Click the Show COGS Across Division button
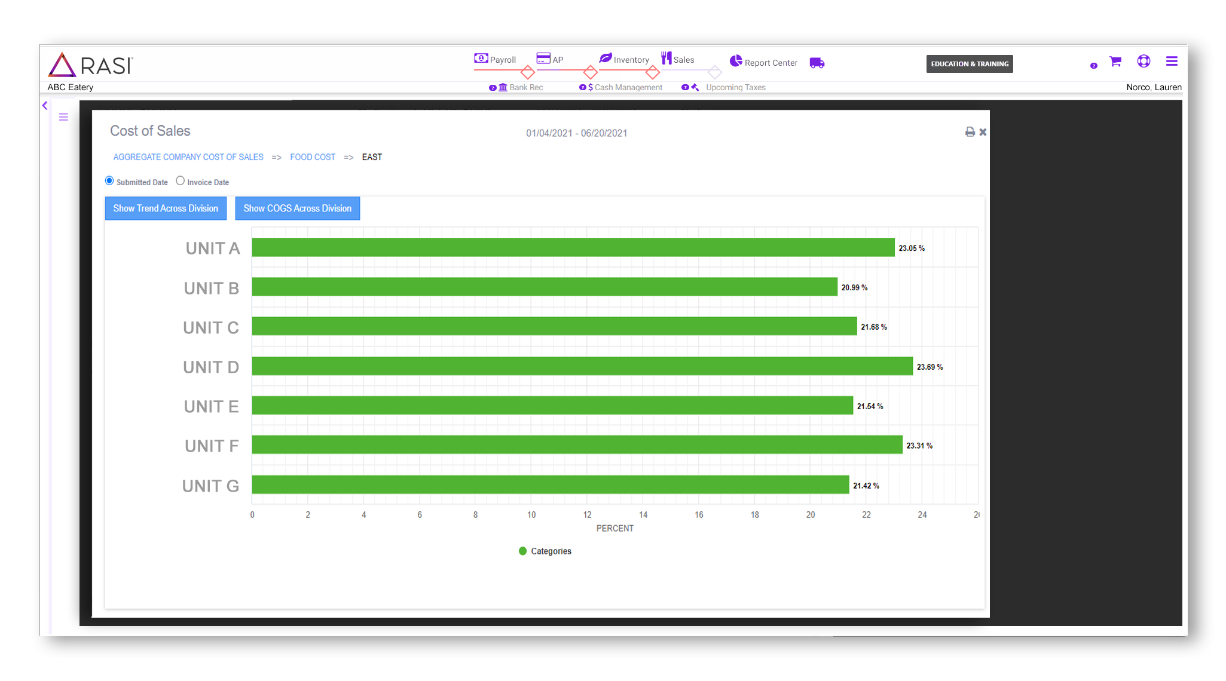1226x681 pixels. (x=298, y=208)
